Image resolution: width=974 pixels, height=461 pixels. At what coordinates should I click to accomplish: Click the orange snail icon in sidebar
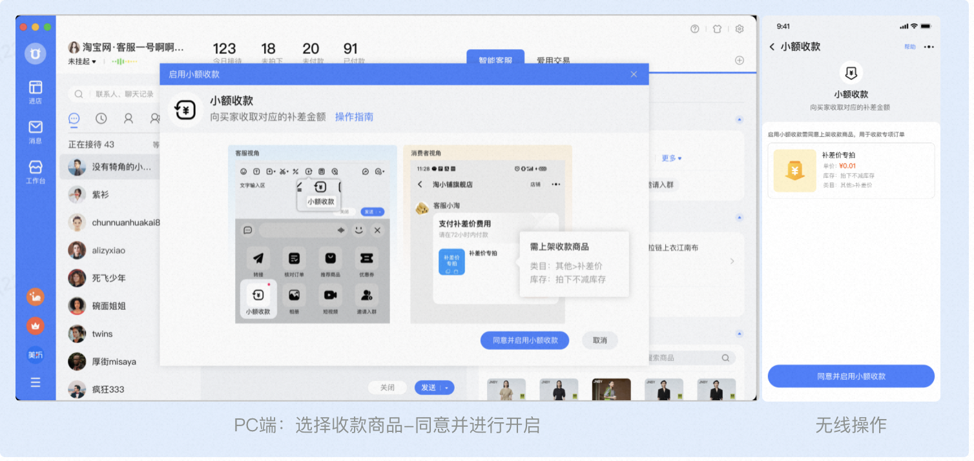[x=36, y=297]
